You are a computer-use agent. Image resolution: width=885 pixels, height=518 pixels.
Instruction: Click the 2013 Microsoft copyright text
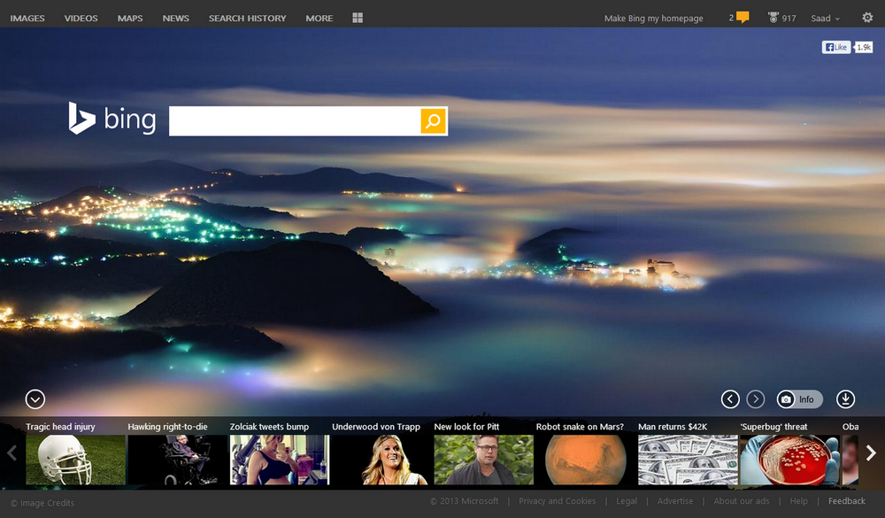tap(464, 501)
